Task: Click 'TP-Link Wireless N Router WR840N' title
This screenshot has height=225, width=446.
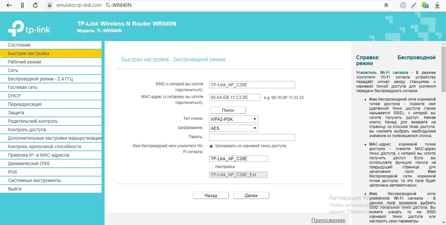Action: pyautogui.click(x=127, y=24)
